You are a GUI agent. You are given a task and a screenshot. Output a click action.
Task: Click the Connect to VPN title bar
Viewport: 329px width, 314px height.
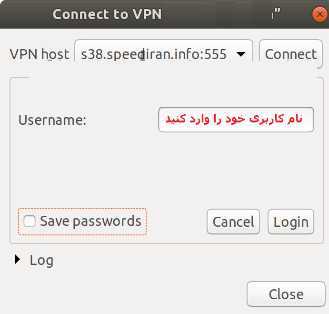tap(107, 14)
